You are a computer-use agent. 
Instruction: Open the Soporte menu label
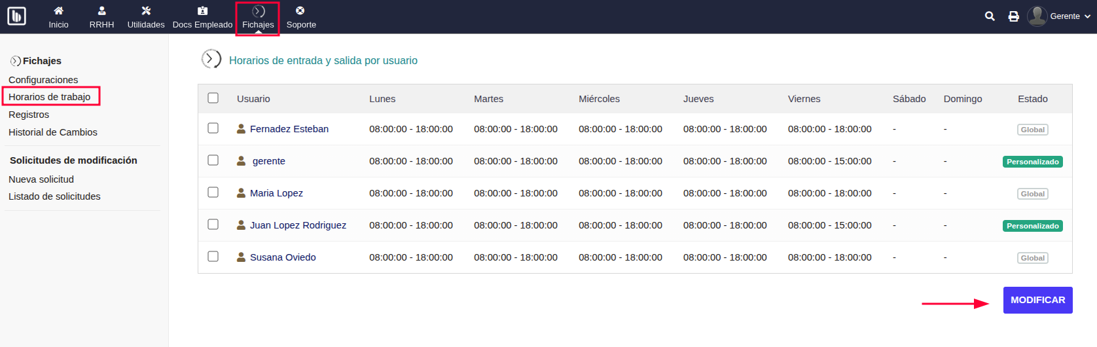click(301, 25)
